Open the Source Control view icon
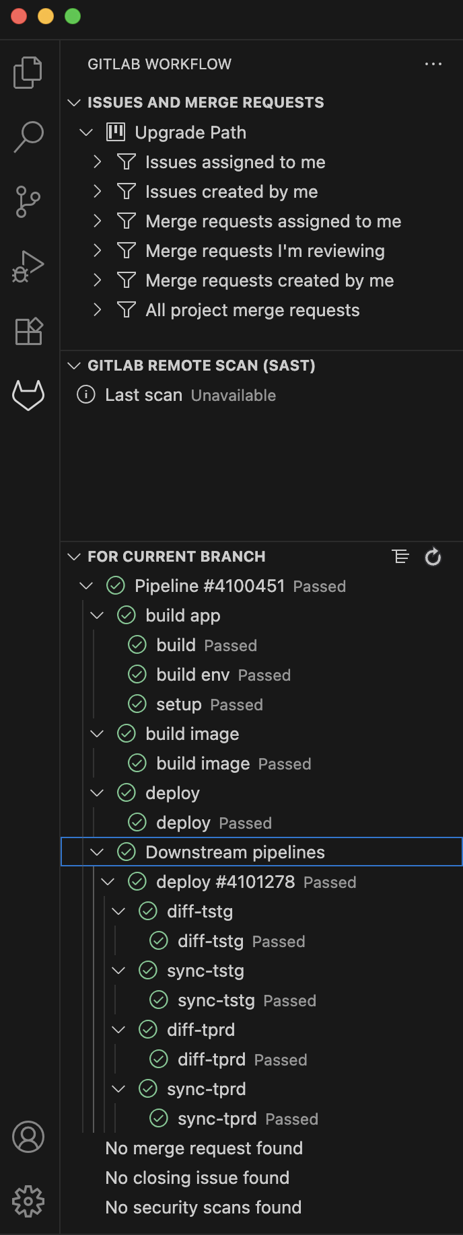463x1235 pixels. (x=28, y=201)
